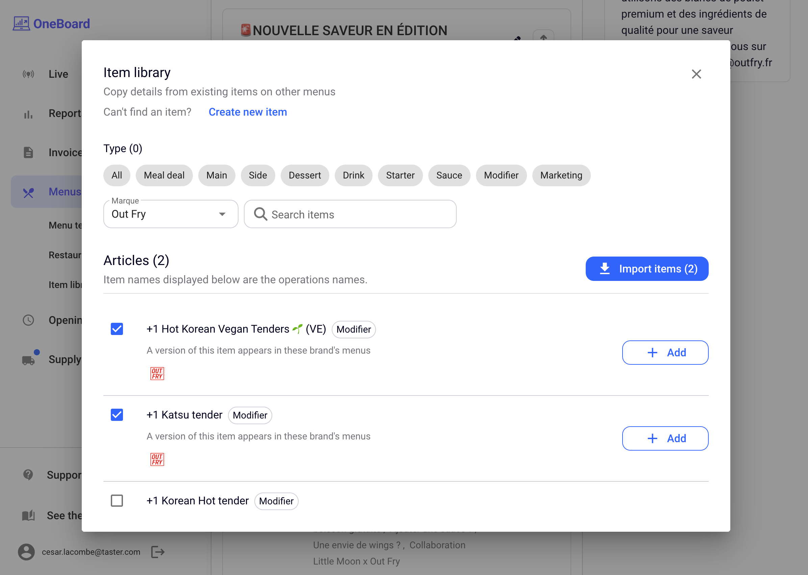Filter by Meal deal type
The height and width of the screenshot is (575, 808).
(x=164, y=175)
